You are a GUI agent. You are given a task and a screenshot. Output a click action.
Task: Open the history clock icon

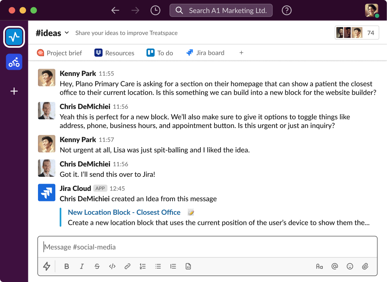tap(155, 10)
